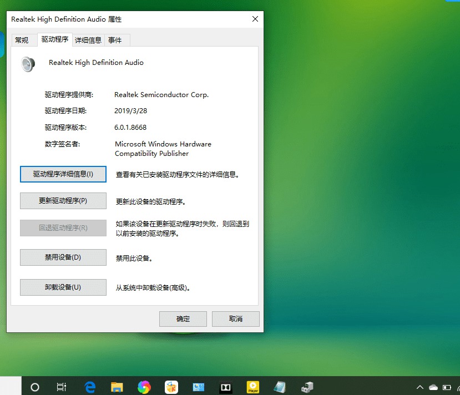Click the dialog title 'Realtek High Definition Audio 属性'
Viewport: 460px width, 395px height.
click(x=66, y=19)
